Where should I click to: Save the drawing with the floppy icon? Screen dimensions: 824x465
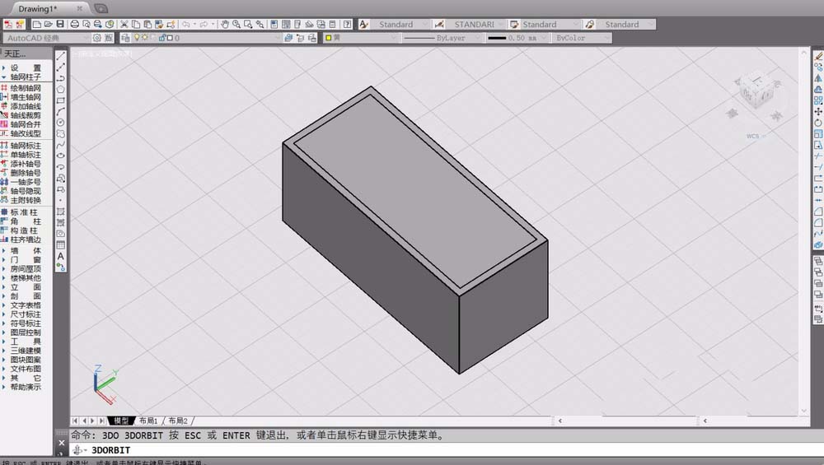pyautogui.click(x=60, y=24)
